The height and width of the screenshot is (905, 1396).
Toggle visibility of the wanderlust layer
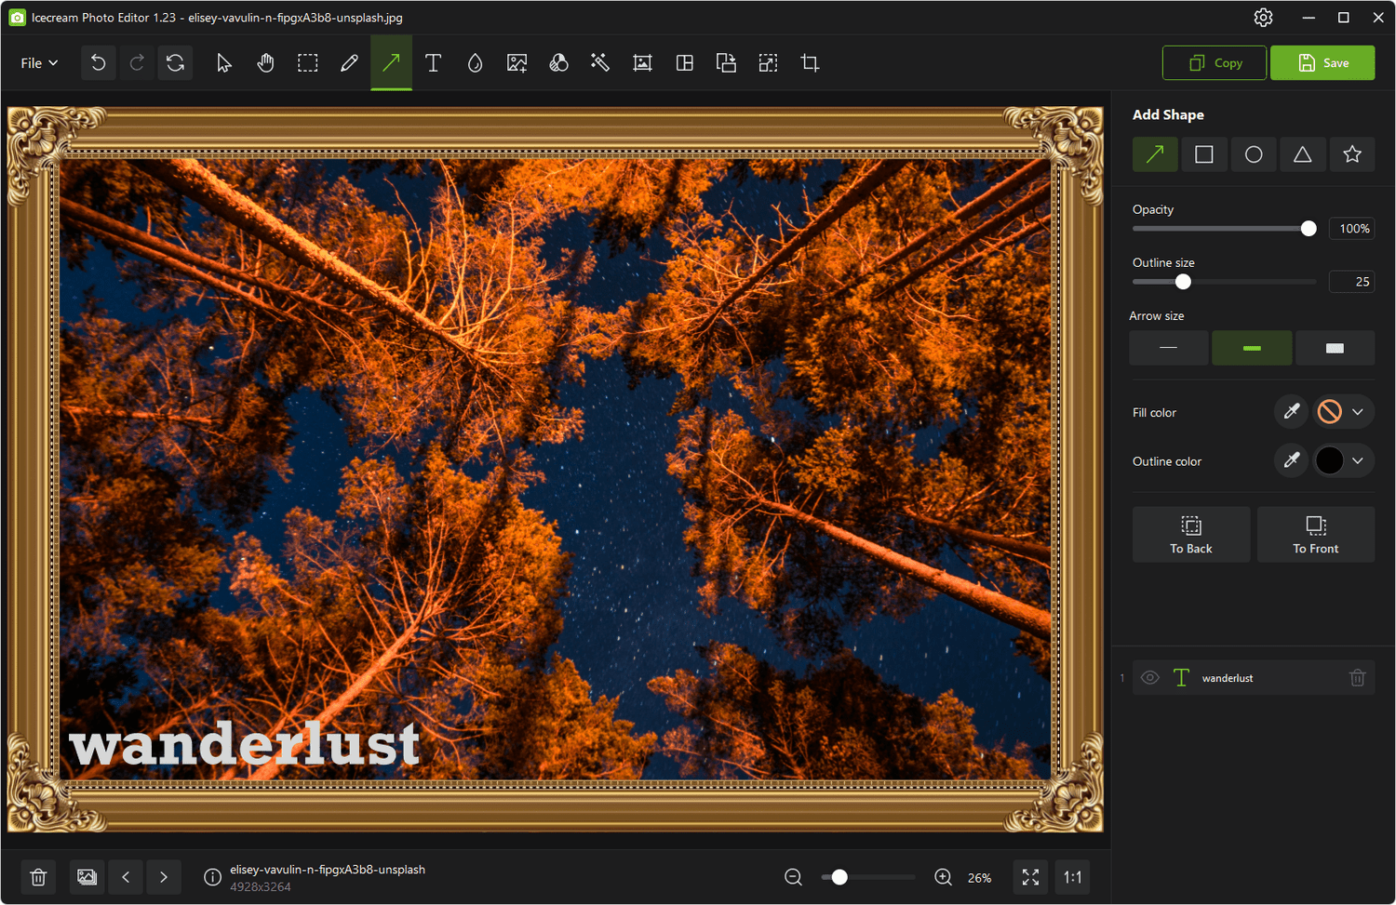pos(1149,677)
